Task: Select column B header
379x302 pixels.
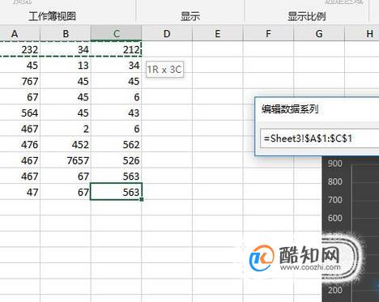Action: click(66, 33)
